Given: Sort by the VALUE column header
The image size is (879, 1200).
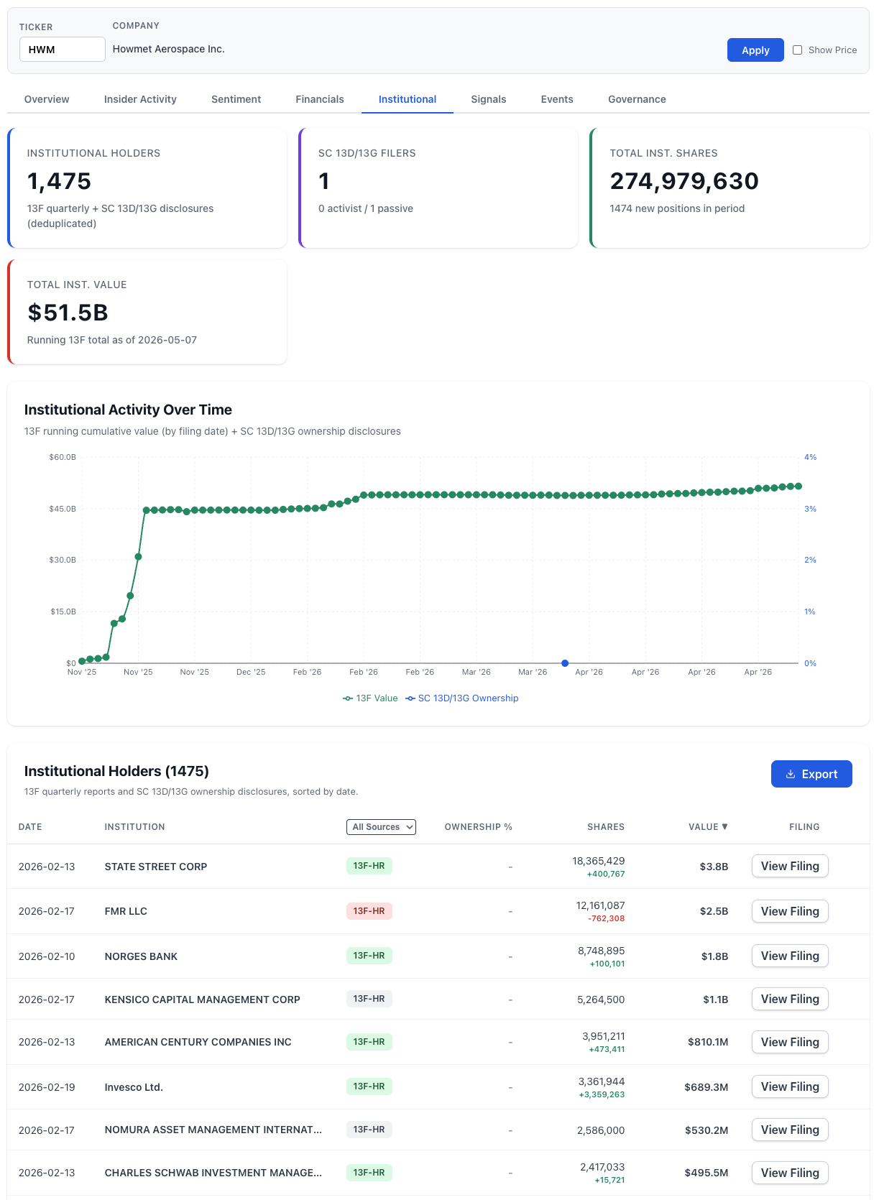Looking at the screenshot, I should (x=708, y=827).
